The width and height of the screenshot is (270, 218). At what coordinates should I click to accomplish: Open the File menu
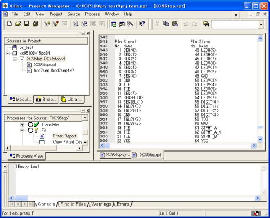click(15, 14)
